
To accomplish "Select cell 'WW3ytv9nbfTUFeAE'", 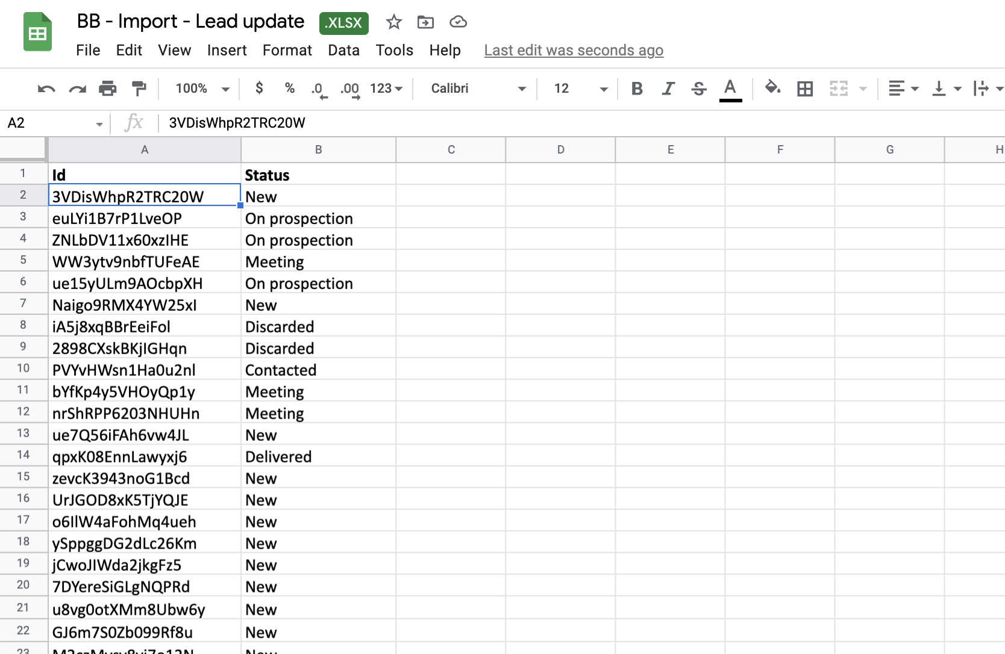I will click(145, 261).
